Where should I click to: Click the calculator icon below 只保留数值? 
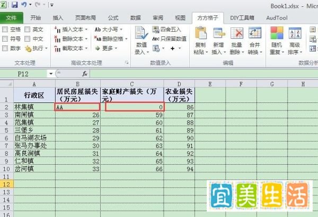156,49
